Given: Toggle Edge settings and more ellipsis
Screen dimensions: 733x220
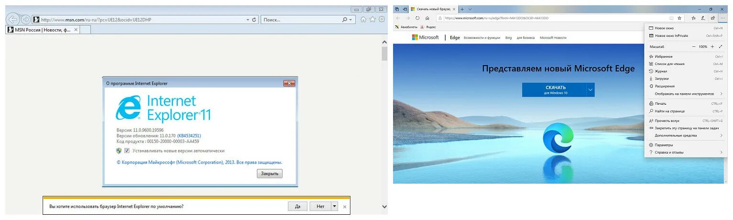Looking at the screenshot, I should (722, 18).
